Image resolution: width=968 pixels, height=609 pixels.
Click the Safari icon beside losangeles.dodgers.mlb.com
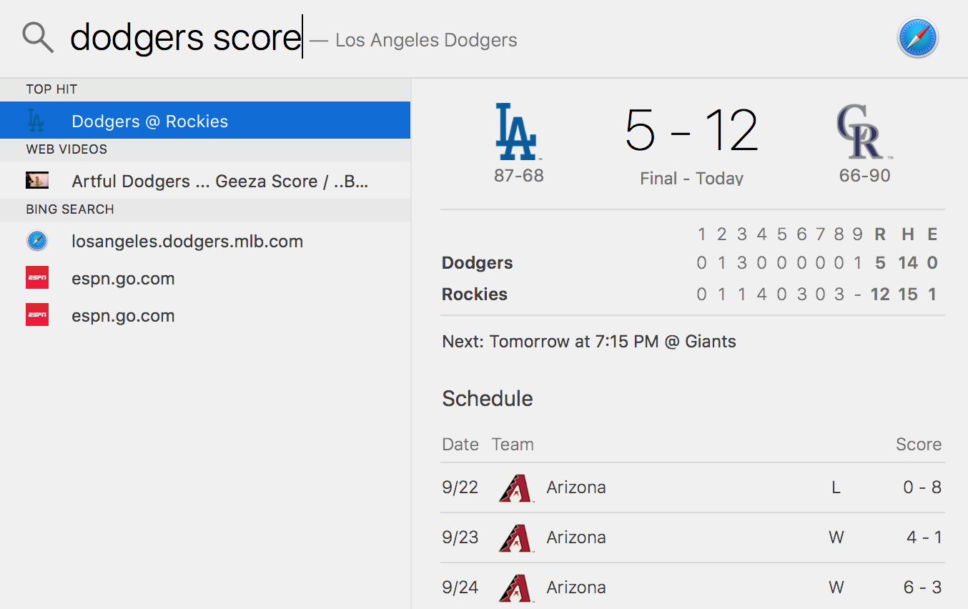coord(37,242)
